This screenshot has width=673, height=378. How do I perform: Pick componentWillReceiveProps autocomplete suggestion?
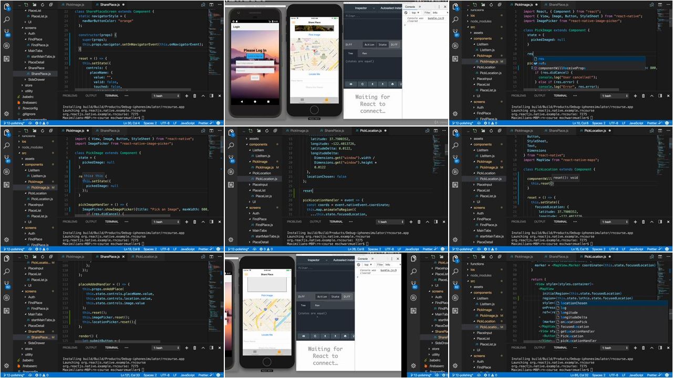(588, 68)
